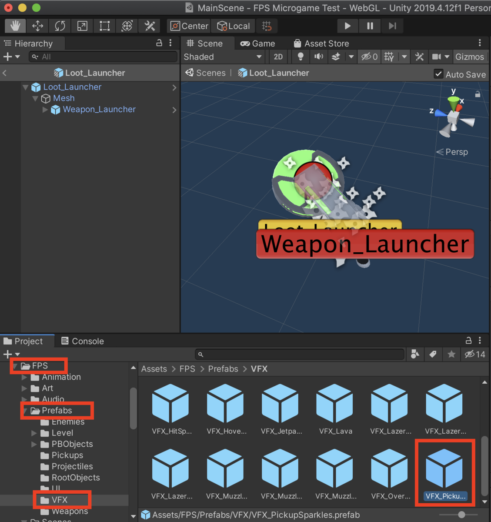Image resolution: width=491 pixels, height=522 pixels.
Task: Open the Weapon_Launcher prefab arrow
Action: click(174, 110)
